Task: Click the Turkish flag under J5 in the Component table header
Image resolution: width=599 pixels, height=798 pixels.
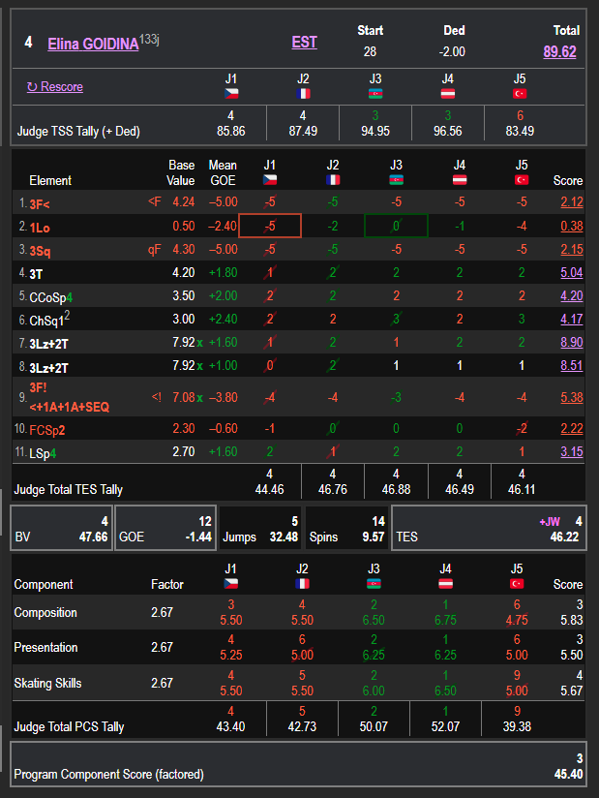Action: pyautogui.click(x=520, y=584)
